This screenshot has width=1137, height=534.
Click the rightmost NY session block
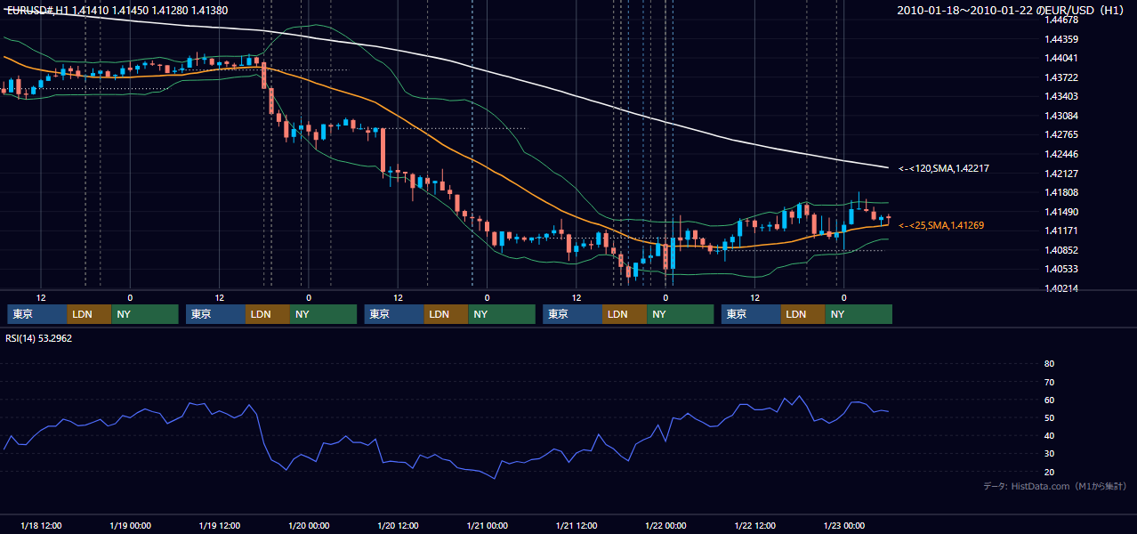pos(859,314)
